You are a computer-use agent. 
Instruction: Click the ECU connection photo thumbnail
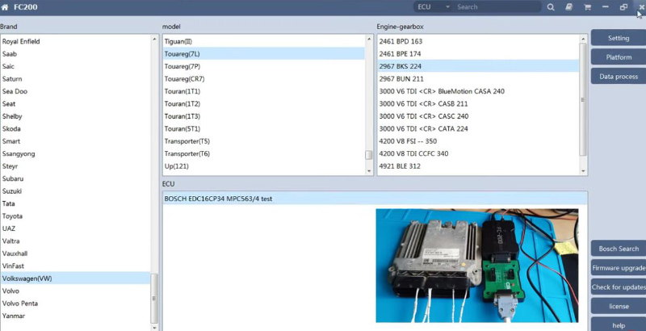(476, 266)
